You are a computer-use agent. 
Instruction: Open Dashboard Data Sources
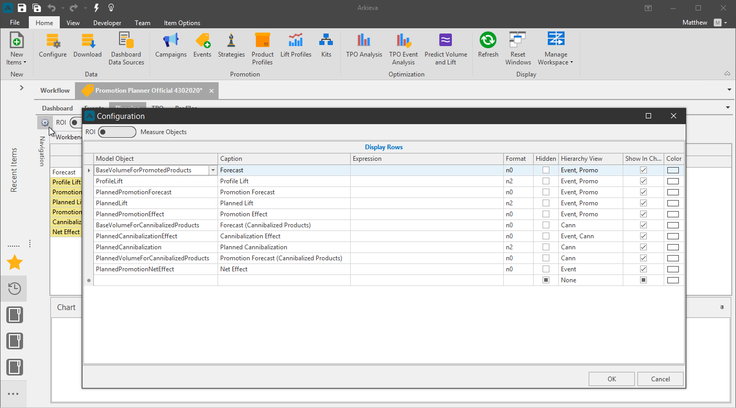click(x=126, y=49)
